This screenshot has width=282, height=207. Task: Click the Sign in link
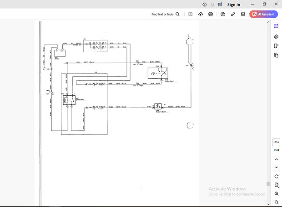[233, 5]
